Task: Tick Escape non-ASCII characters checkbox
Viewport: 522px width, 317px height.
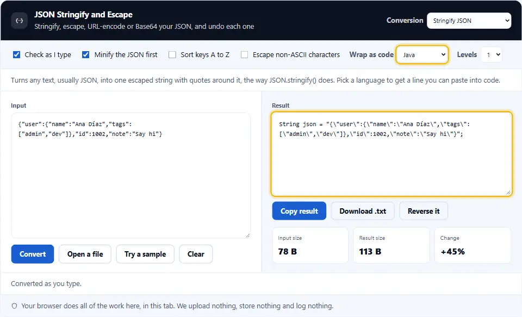Action: pyautogui.click(x=244, y=54)
